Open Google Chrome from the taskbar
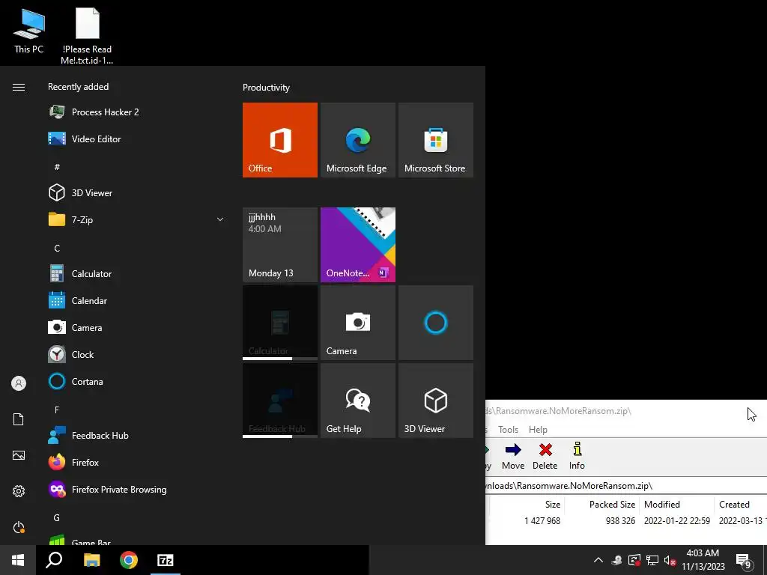Screen dimensions: 767x575 (x=129, y=560)
